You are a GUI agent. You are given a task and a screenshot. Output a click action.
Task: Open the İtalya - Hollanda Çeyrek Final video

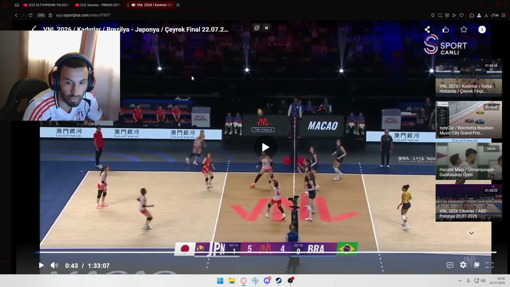(469, 78)
